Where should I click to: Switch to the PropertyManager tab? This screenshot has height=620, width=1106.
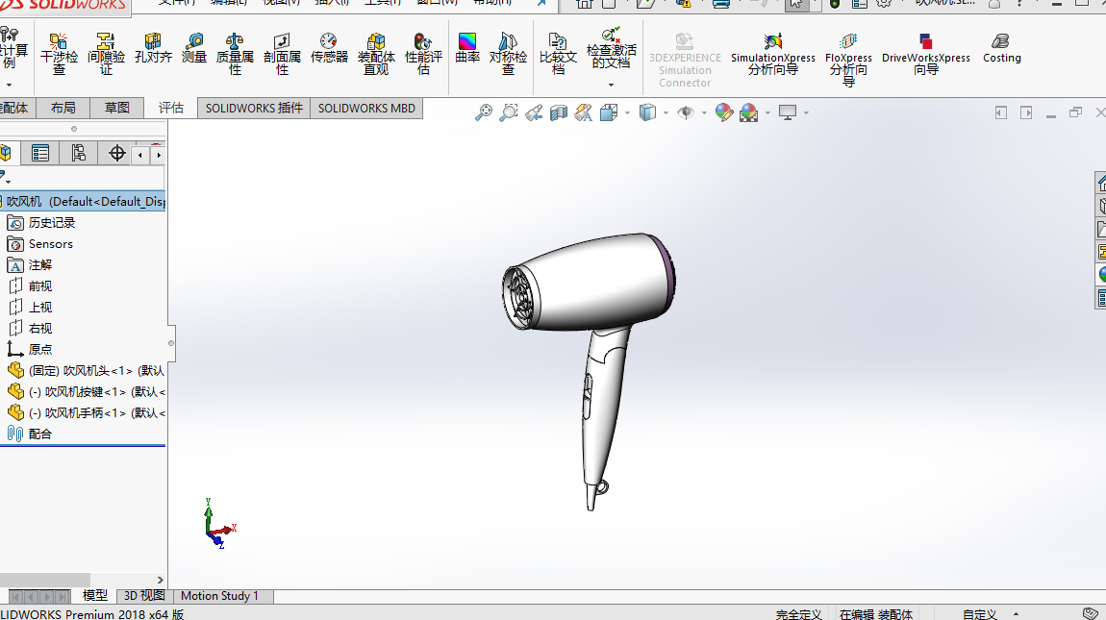[40, 153]
